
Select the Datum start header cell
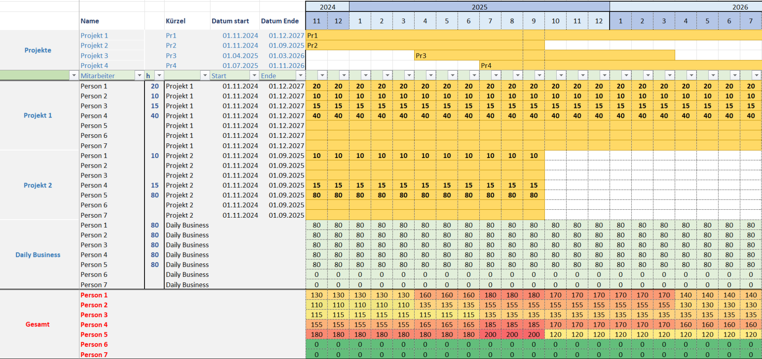(x=230, y=21)
